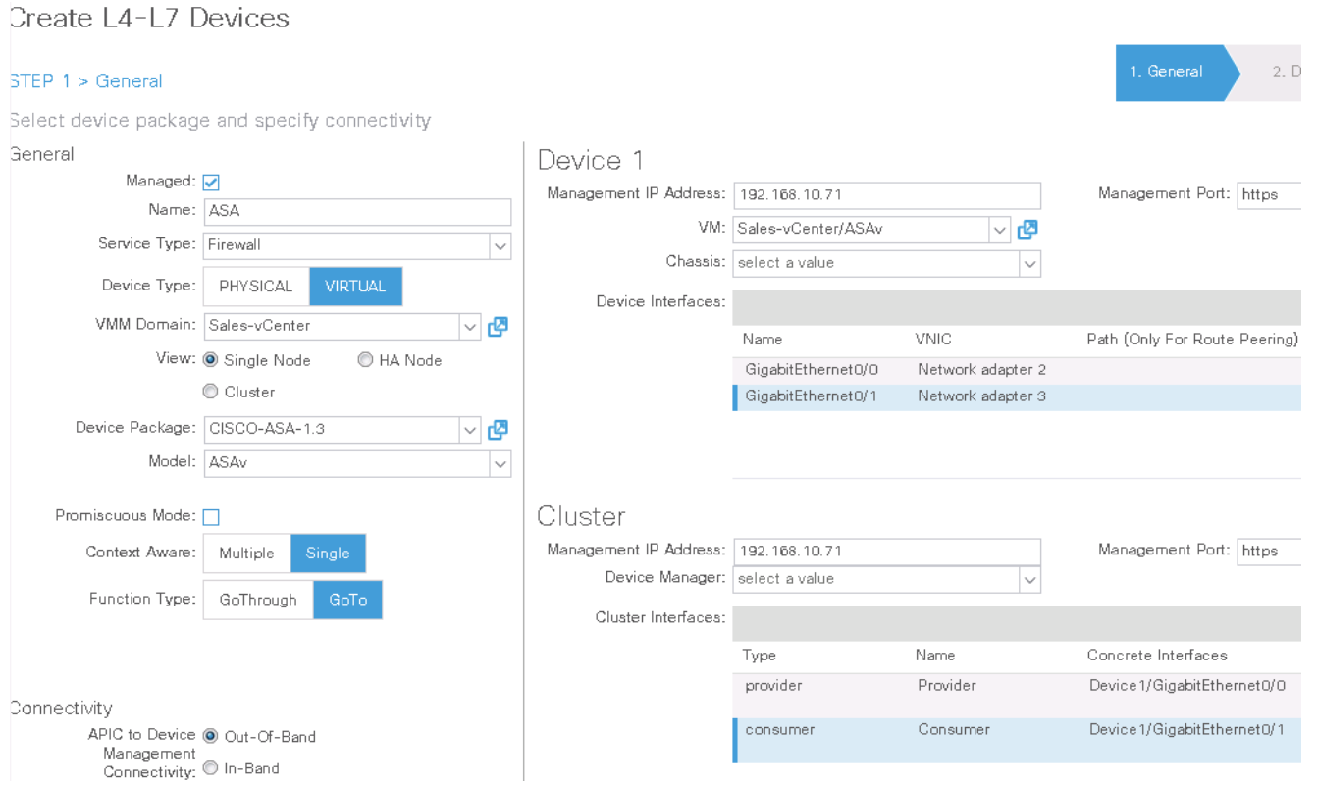Set Device Type to PHYSICAL
This screenshot has width=1317, height=791.
(256, 287)
